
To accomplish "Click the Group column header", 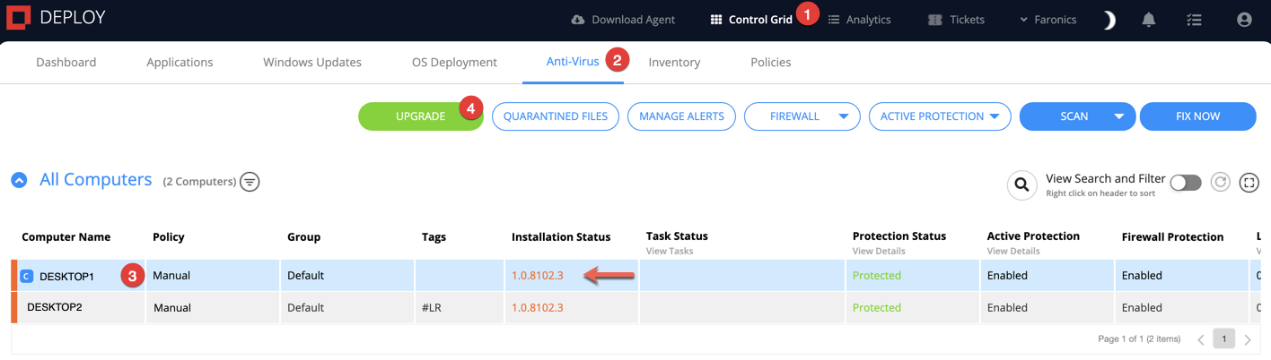I will (x=303, y=237).
